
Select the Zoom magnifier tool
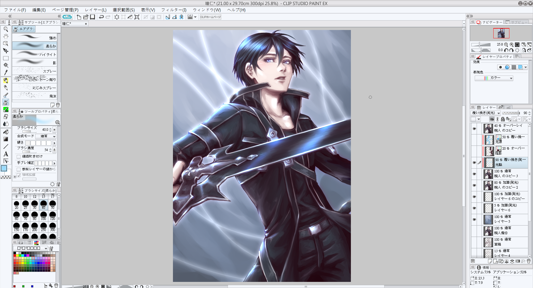pyautogui.click(x=6, y=29)
